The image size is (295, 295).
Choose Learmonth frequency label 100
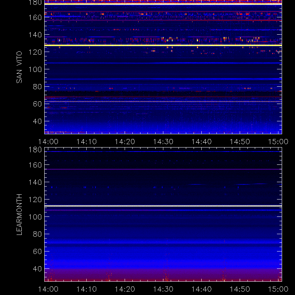coord(35,217)
